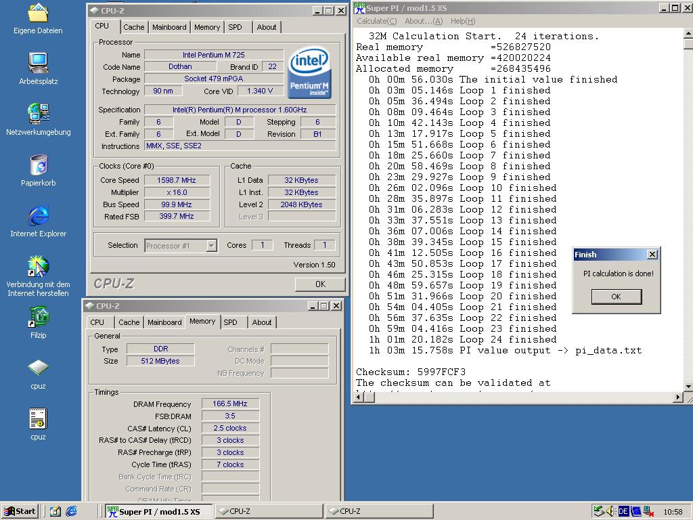
Task: Select the cpuz application icon on desktop
Action: [38, 368]
